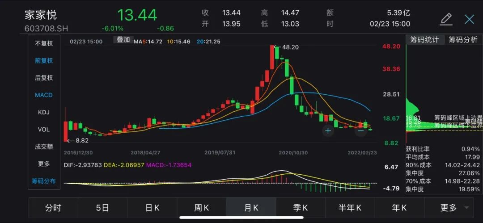Viewport: 483px width, 223px height.
Task: Switch to 年K yearly candlestick tab
Action: tap(399, 208)
